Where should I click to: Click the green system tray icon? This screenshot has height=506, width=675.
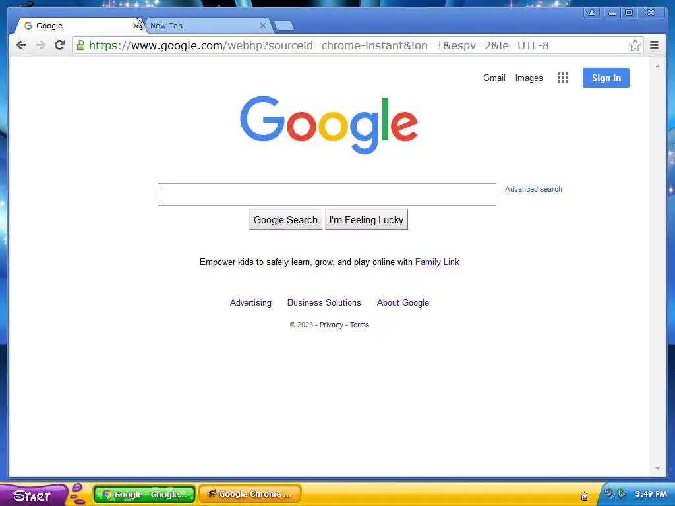click(x=621, y=493)
